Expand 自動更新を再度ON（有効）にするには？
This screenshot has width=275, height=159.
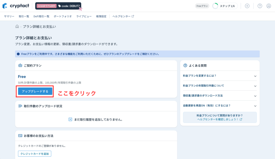click(x=220, y=106)
